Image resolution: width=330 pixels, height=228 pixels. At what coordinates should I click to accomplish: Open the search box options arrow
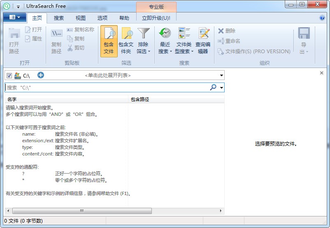221,88
